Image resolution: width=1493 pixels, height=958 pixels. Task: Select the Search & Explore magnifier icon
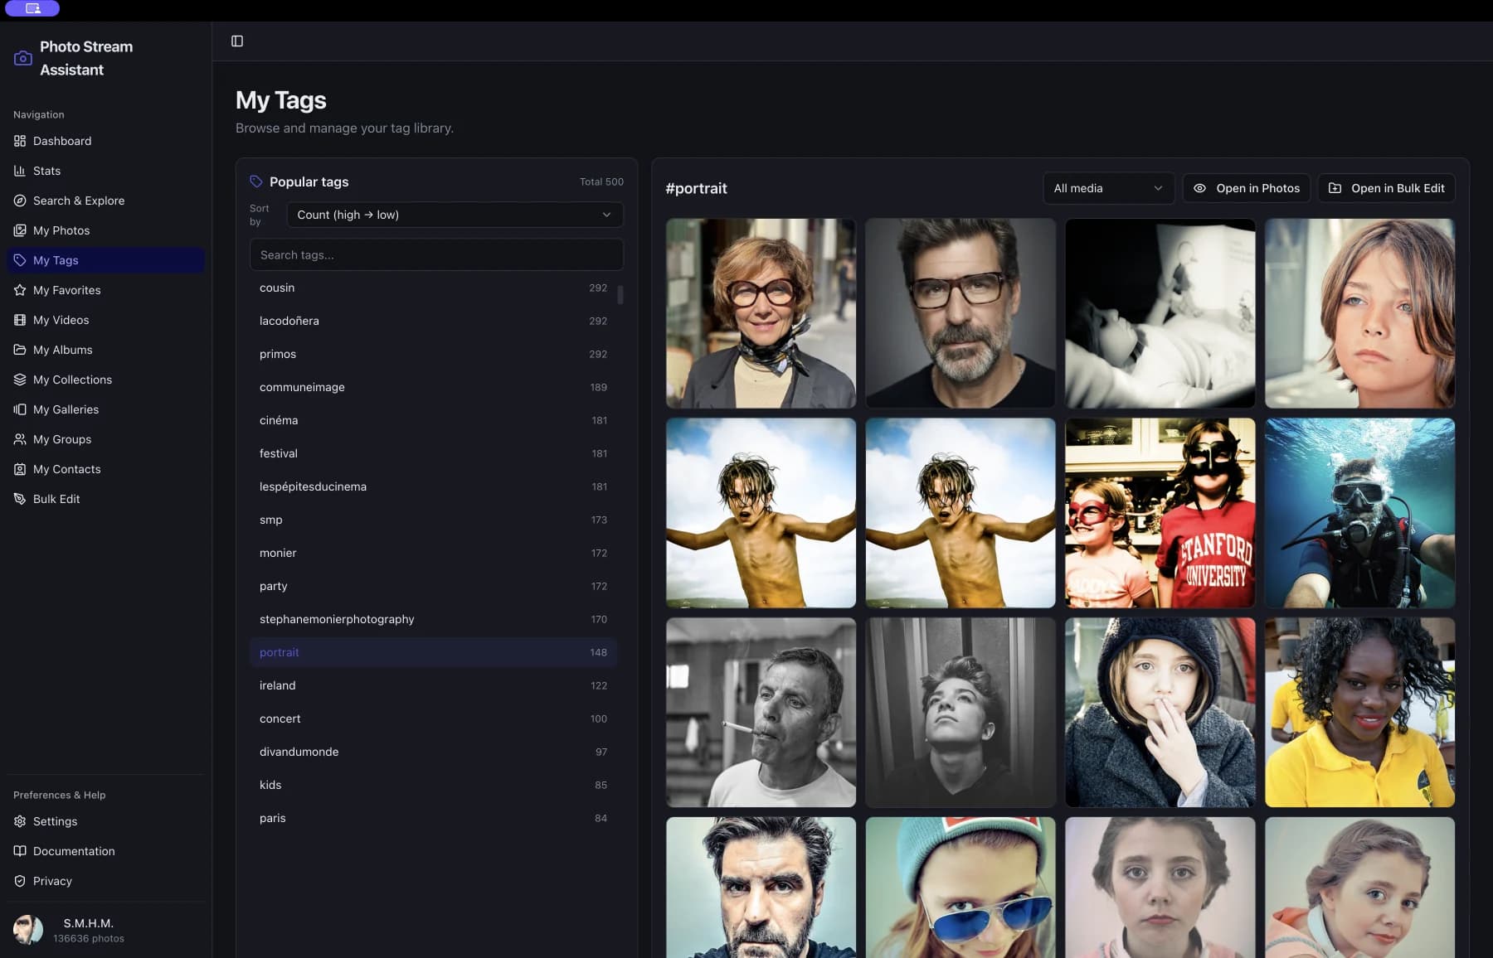point(20,201)
